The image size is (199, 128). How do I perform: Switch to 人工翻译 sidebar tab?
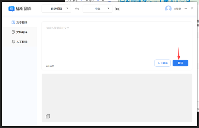20,42
